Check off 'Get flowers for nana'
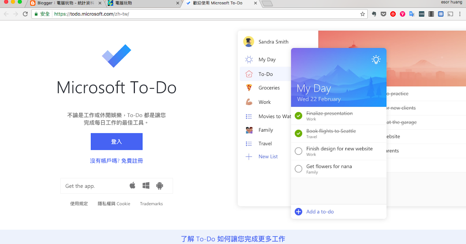 [298, 168]
